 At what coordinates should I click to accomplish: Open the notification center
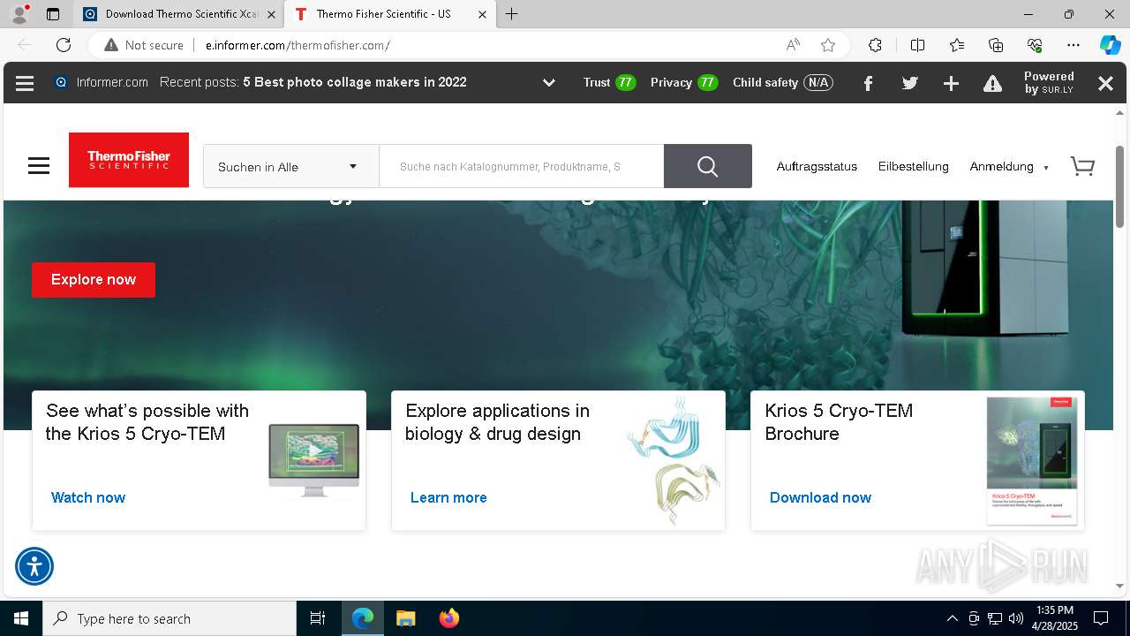tap(1101, 618)
